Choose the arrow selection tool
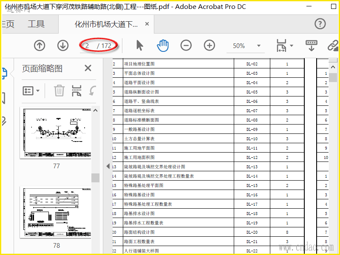This screenshot has width=340, height=255. 140,46
